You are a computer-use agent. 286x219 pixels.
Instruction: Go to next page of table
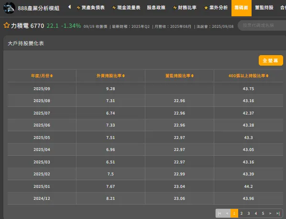tap(270, 213)
